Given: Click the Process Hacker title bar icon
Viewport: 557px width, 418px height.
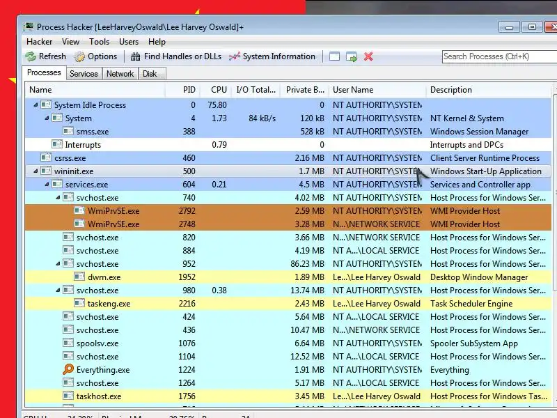Looking at the screenshot, I should (x=29, y=27).
